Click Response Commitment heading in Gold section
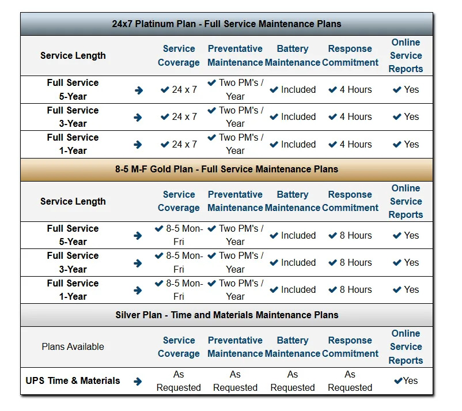This screenshot has height=411, width=462. click(x=350, y=201)
